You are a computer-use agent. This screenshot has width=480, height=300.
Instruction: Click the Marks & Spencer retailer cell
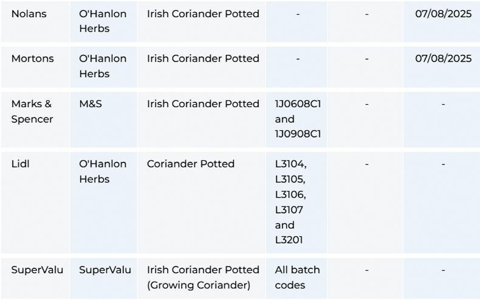(x=32, y=111)
